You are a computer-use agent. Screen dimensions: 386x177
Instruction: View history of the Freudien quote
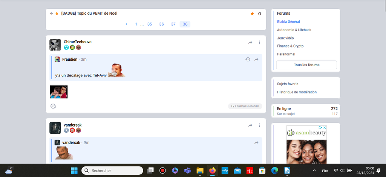tap(248, 60)
